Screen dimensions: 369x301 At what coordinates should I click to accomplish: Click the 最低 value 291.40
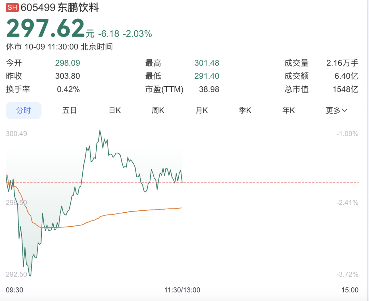coord(207,76)
